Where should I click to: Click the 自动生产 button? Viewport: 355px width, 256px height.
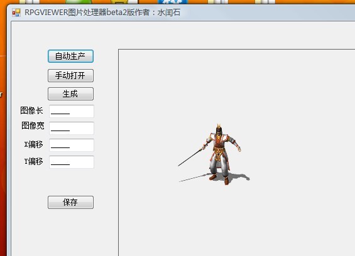click(70, 56)
